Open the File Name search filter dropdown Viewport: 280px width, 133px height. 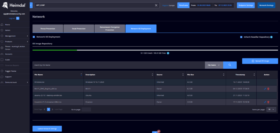pyautogui.click(x=214, y=65)
